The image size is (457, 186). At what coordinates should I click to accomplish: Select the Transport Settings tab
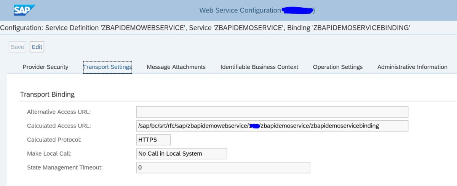pyautogui.click(x=107, y=67)
